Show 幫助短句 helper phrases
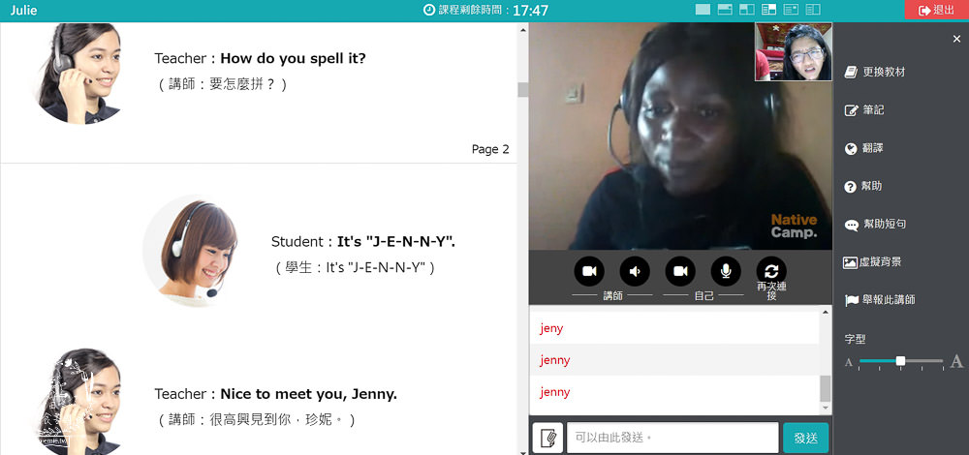The height and width of the screenshot is (455, 969). (882, 225)
